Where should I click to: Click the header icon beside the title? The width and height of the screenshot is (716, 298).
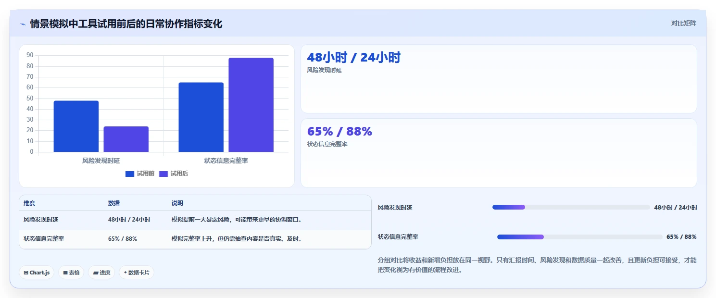pos(23,24)
